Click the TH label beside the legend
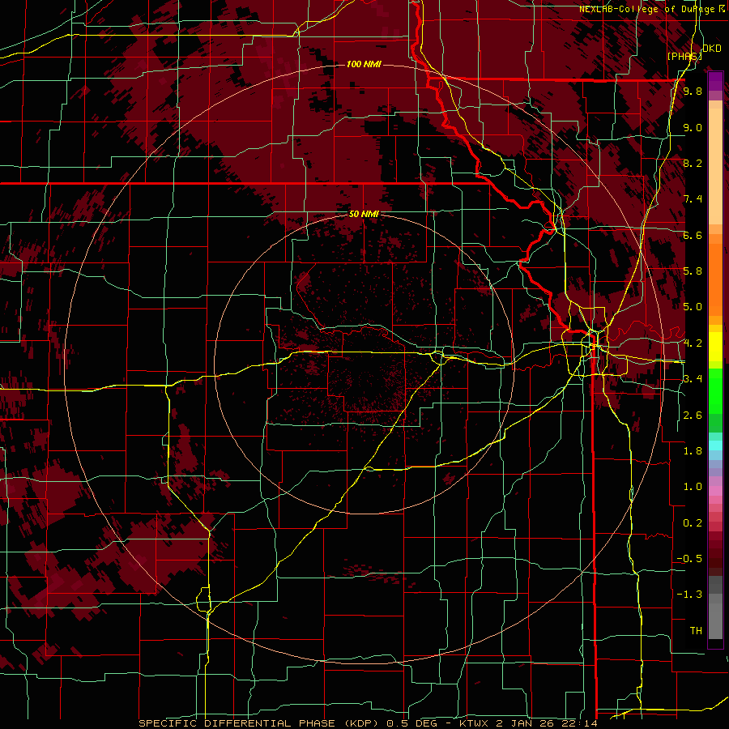This screenshot has height=729, width=729. tap(696, 631)
